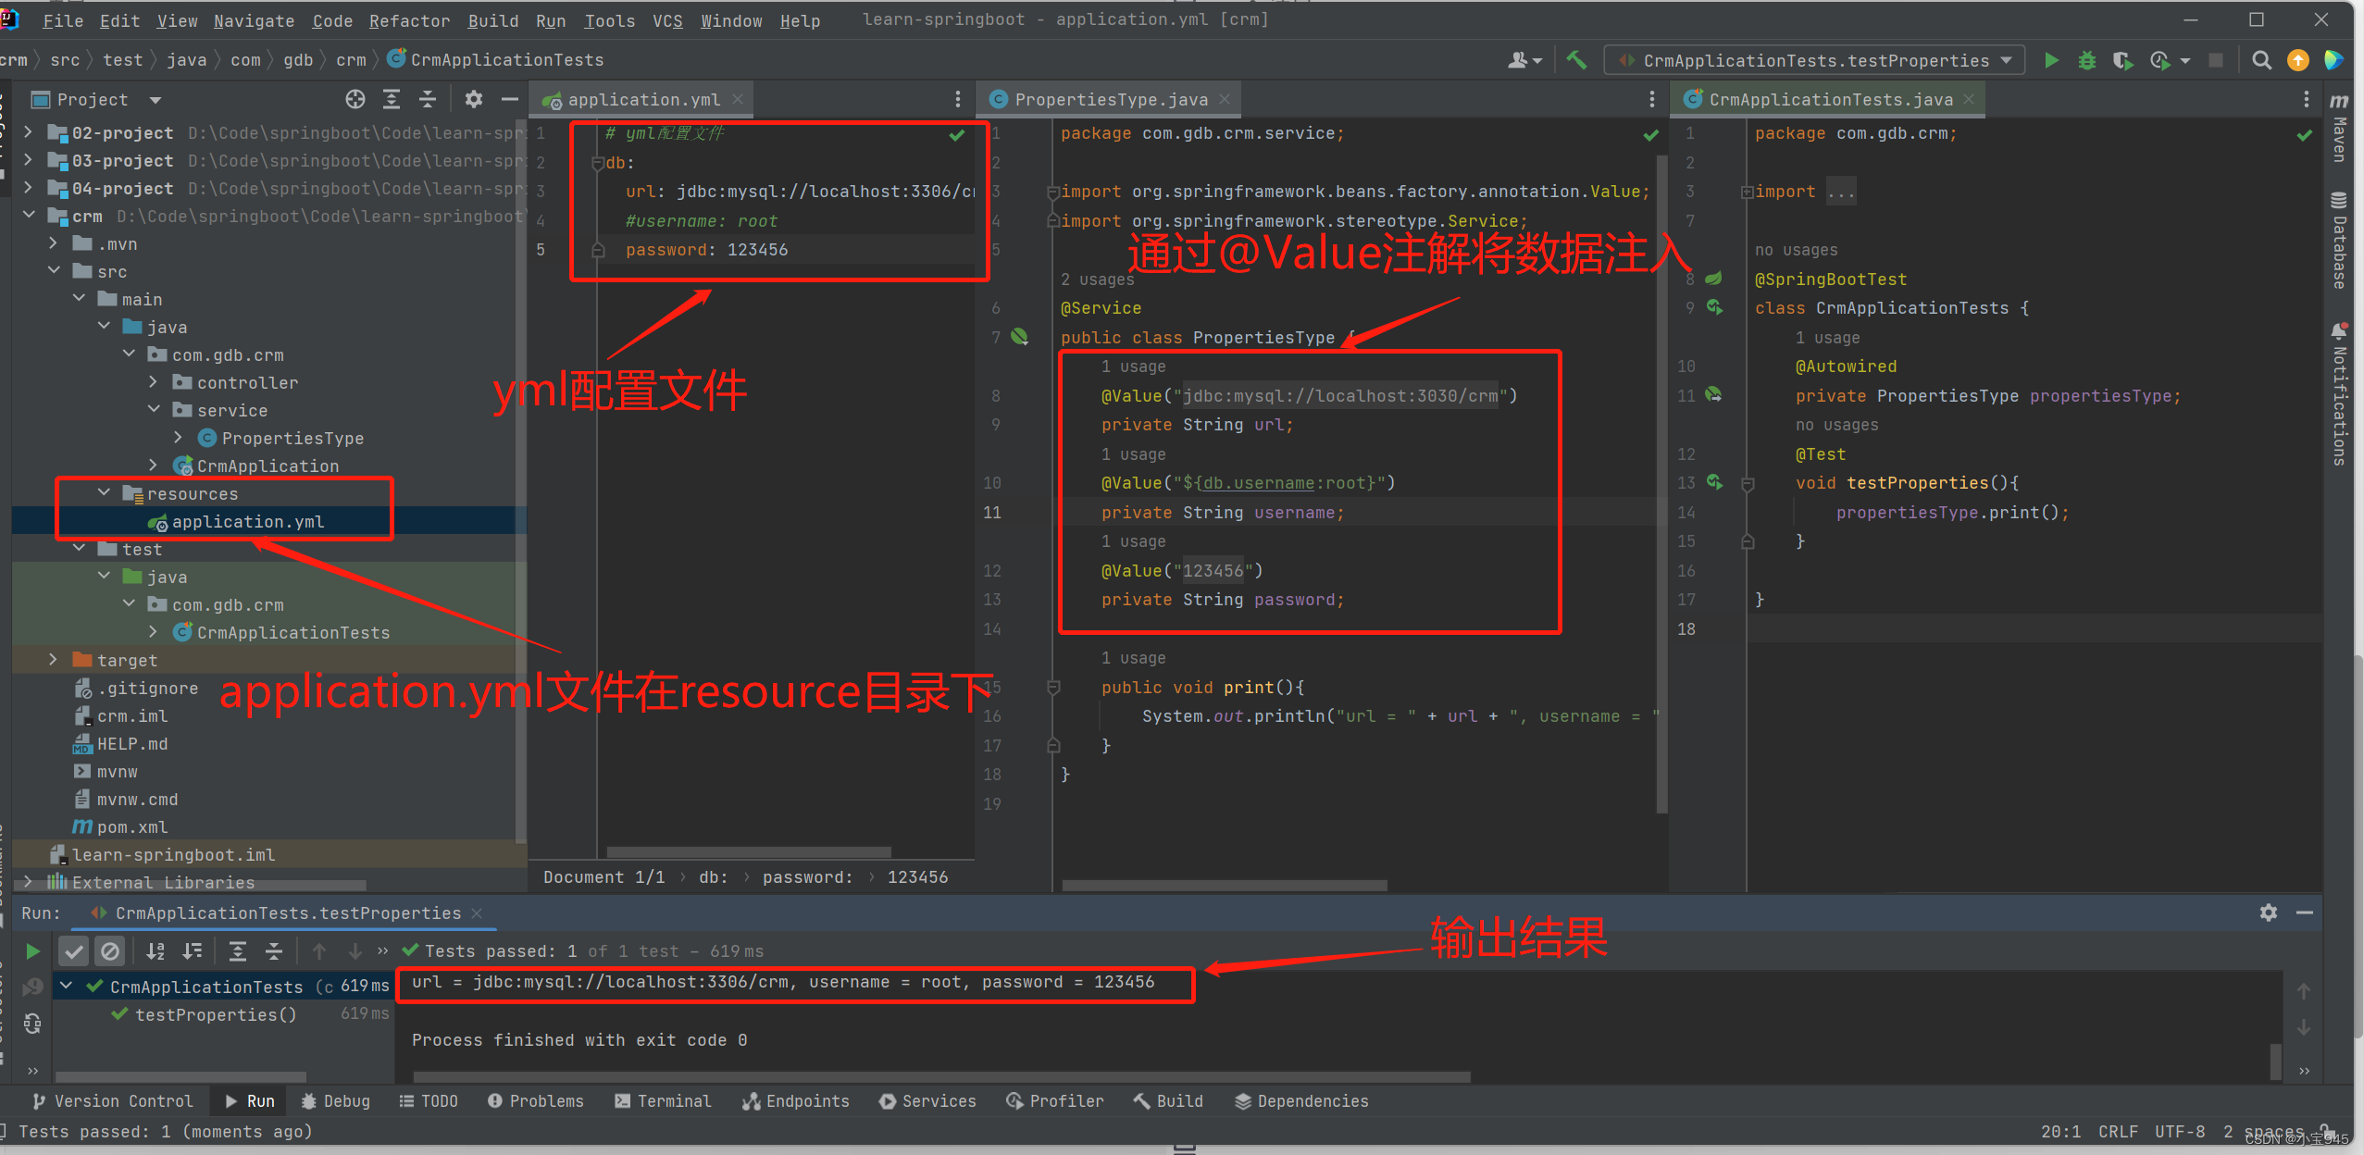Click CrmApplicationTests breadcrumb in navigation bar
Image resolution: width=2364 pixels, height=1155 pixels.
[495, 60]
